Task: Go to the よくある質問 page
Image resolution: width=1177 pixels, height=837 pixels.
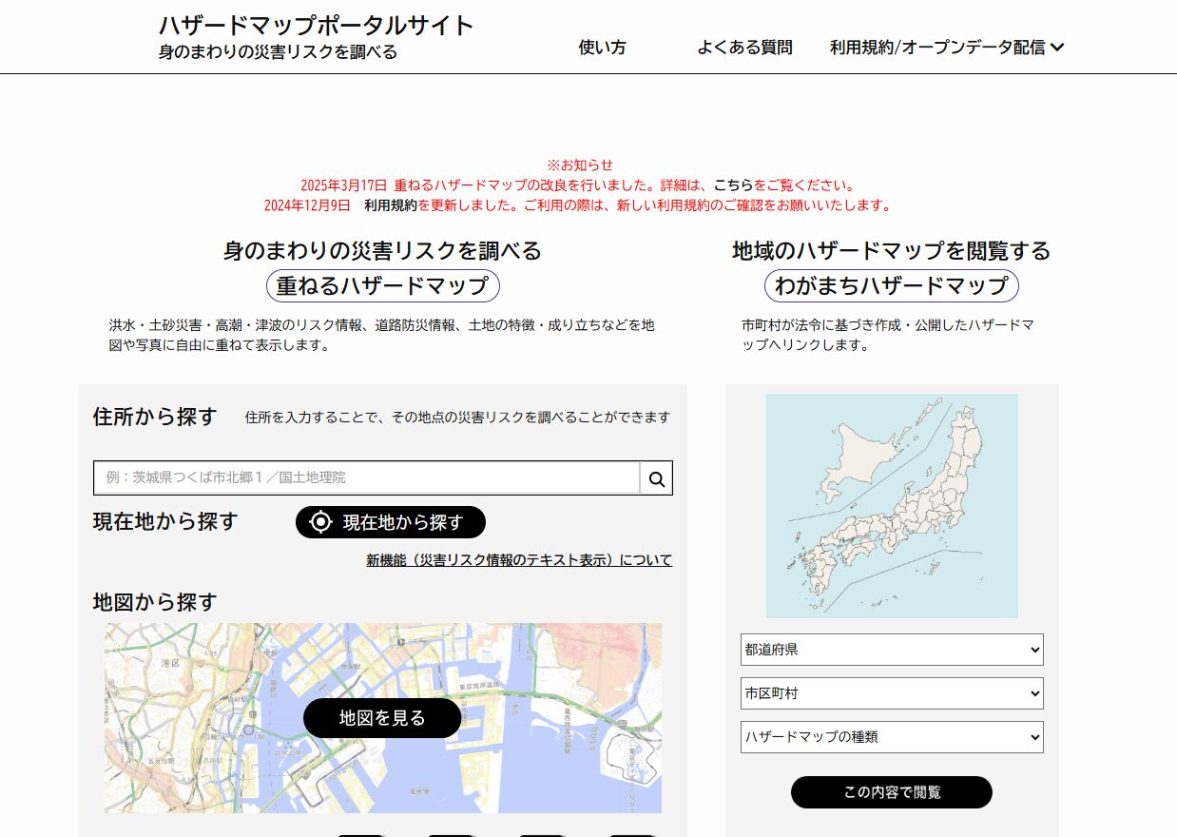Action: click(x=744, y=48)
